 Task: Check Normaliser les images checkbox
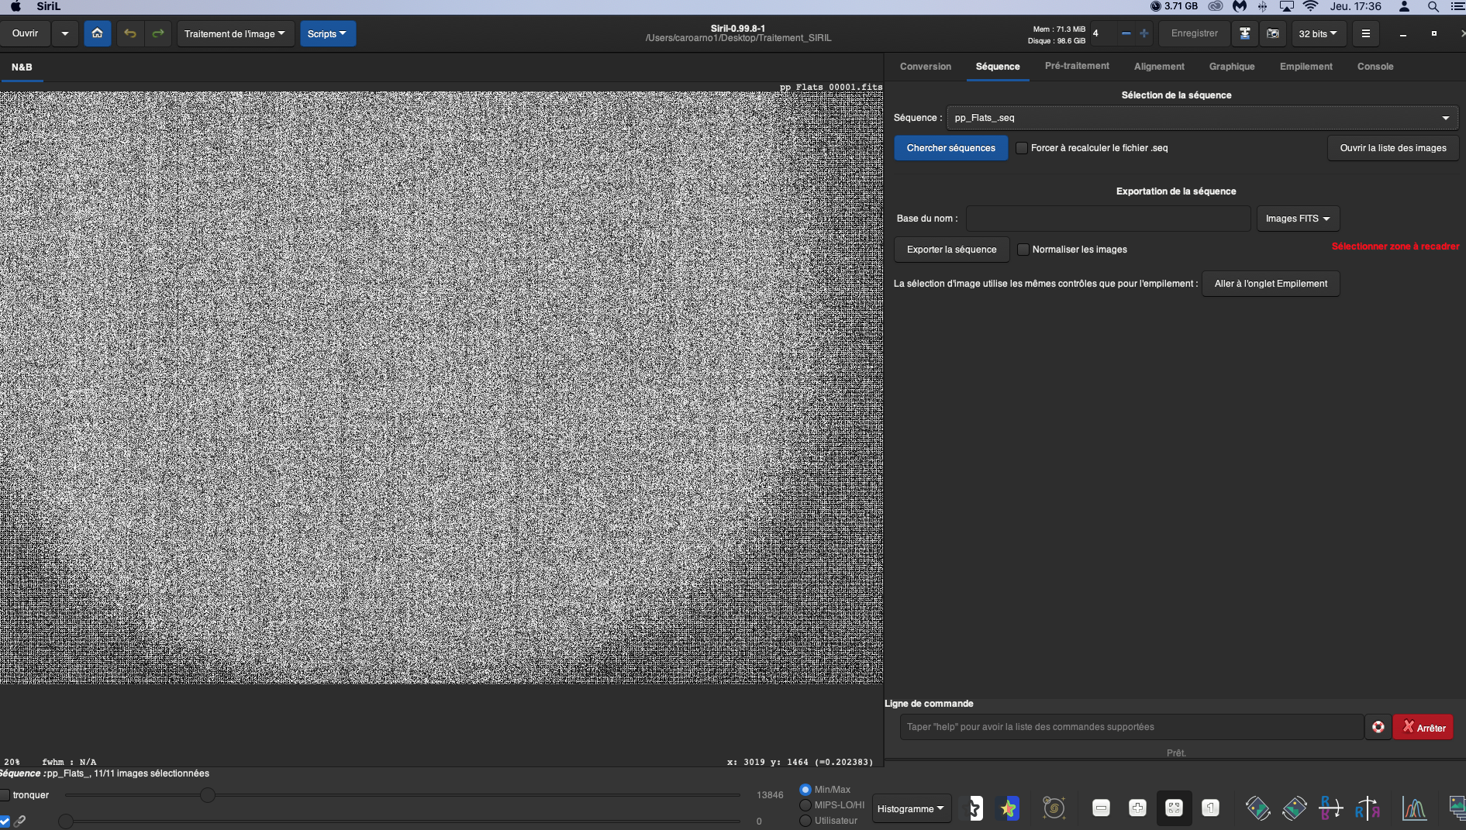tap(1023, 250)
